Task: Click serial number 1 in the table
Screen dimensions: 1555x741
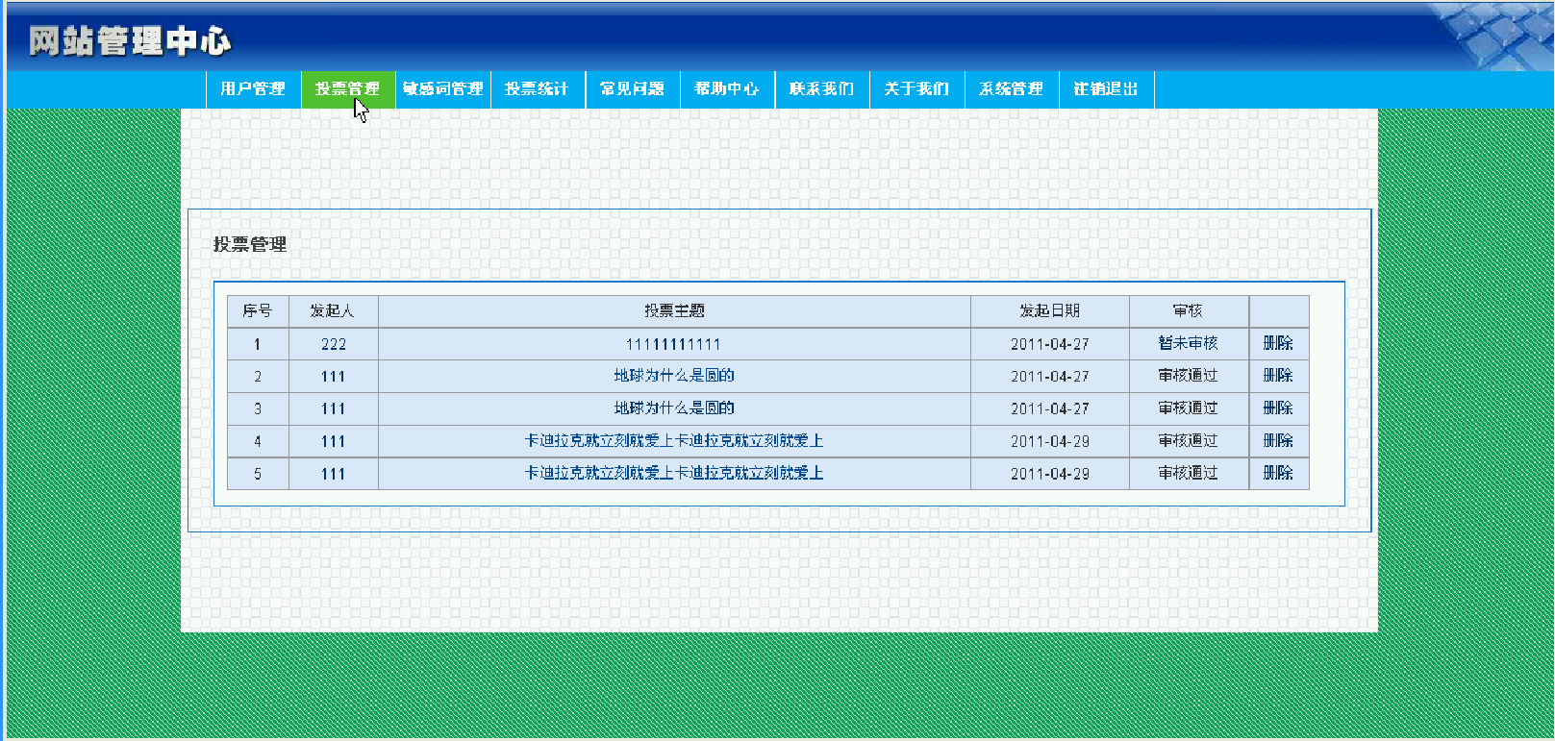Action: [258, 344]
